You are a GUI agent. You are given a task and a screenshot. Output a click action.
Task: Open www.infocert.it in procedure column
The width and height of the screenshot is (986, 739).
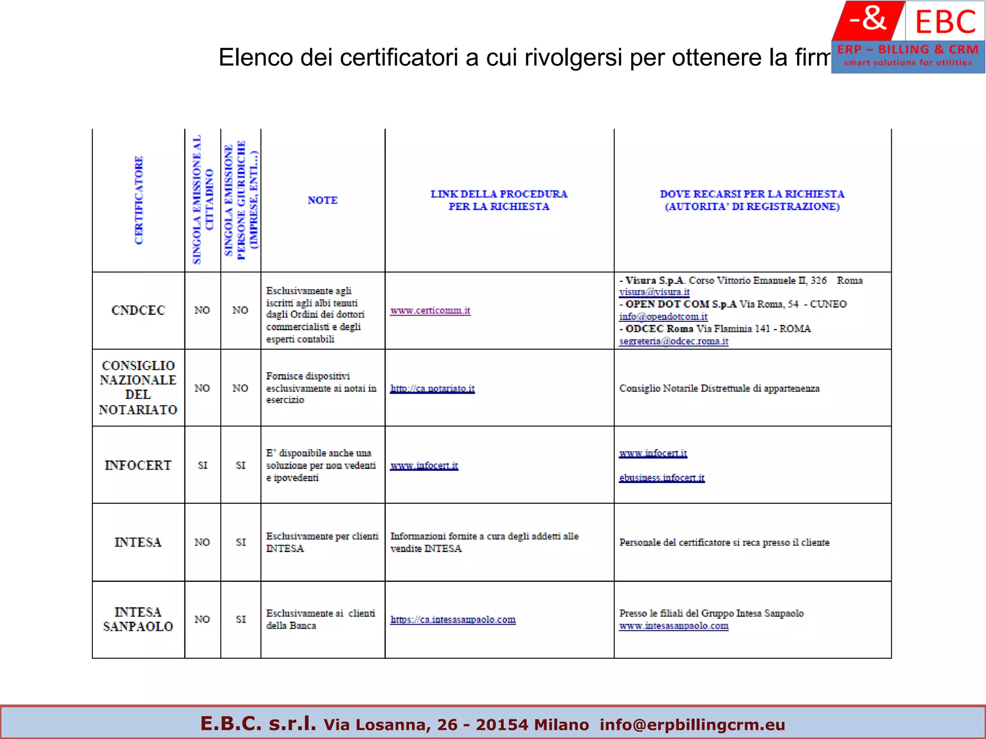[424, 466]
